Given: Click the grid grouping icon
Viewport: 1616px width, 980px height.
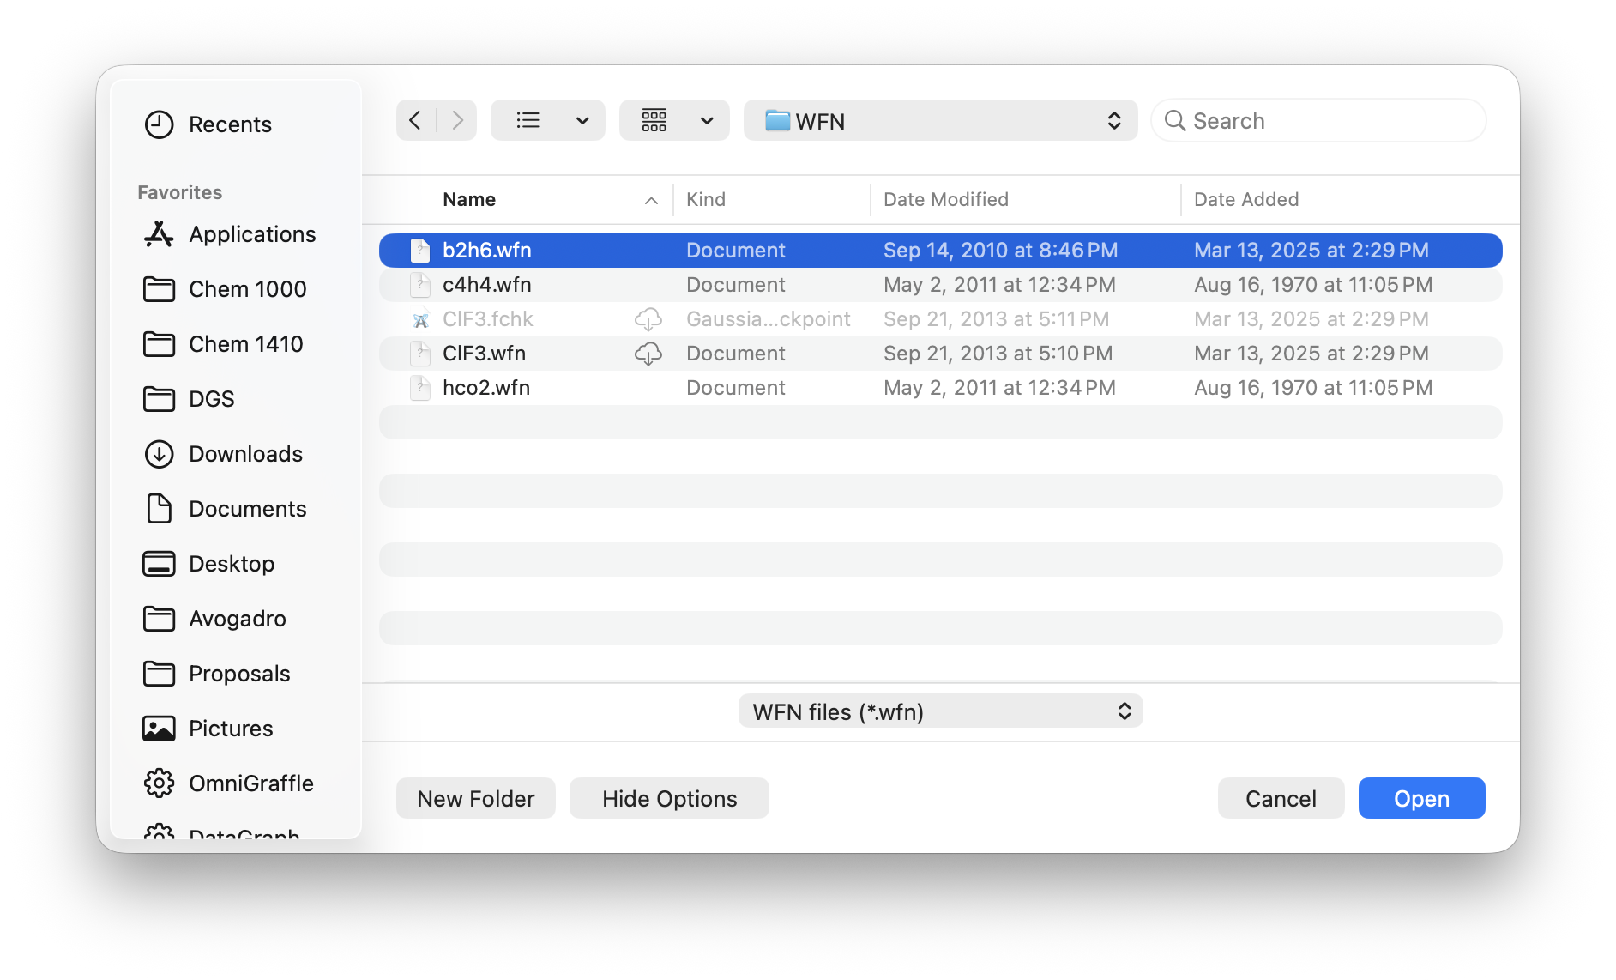Looking at the screenshot, I should 654,120.
